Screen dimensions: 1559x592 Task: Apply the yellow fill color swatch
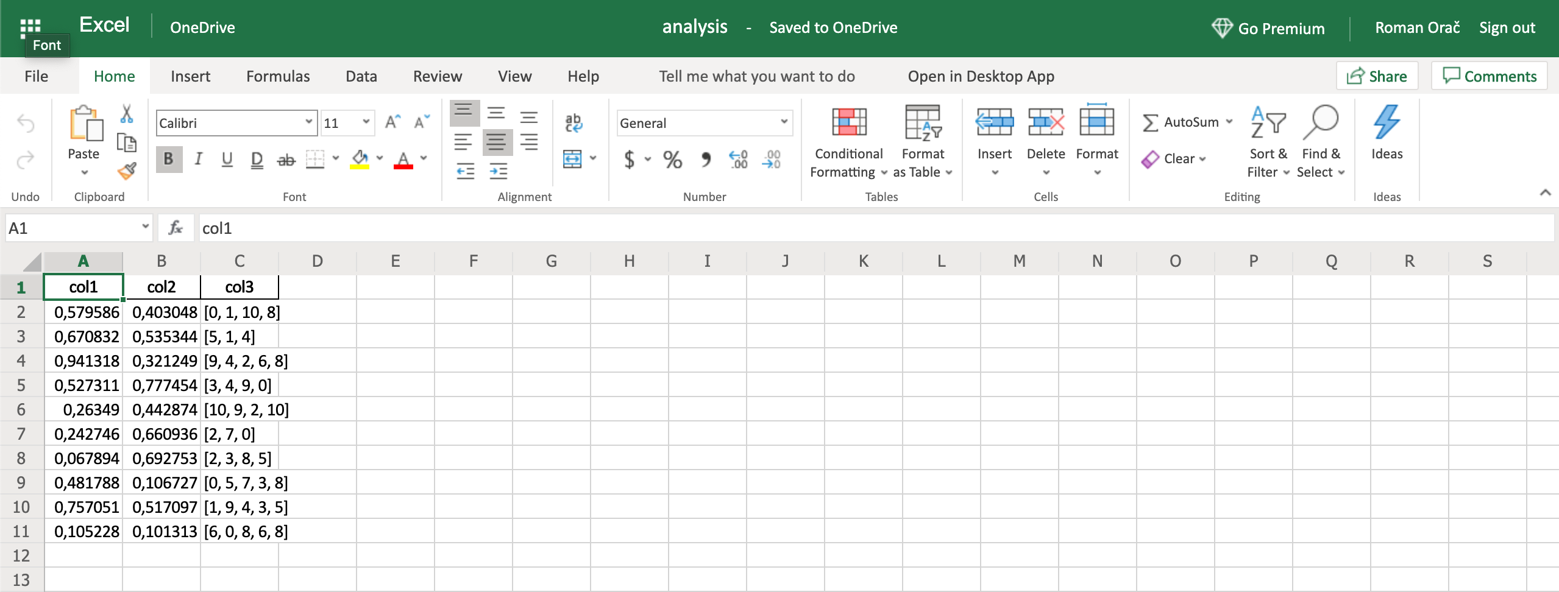pyautogui.click(x=360, y=160)
